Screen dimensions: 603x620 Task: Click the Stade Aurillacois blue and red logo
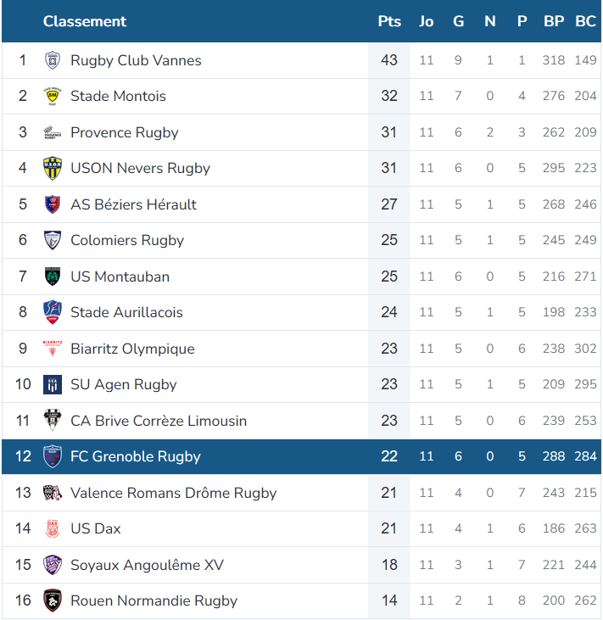(53, 312)
